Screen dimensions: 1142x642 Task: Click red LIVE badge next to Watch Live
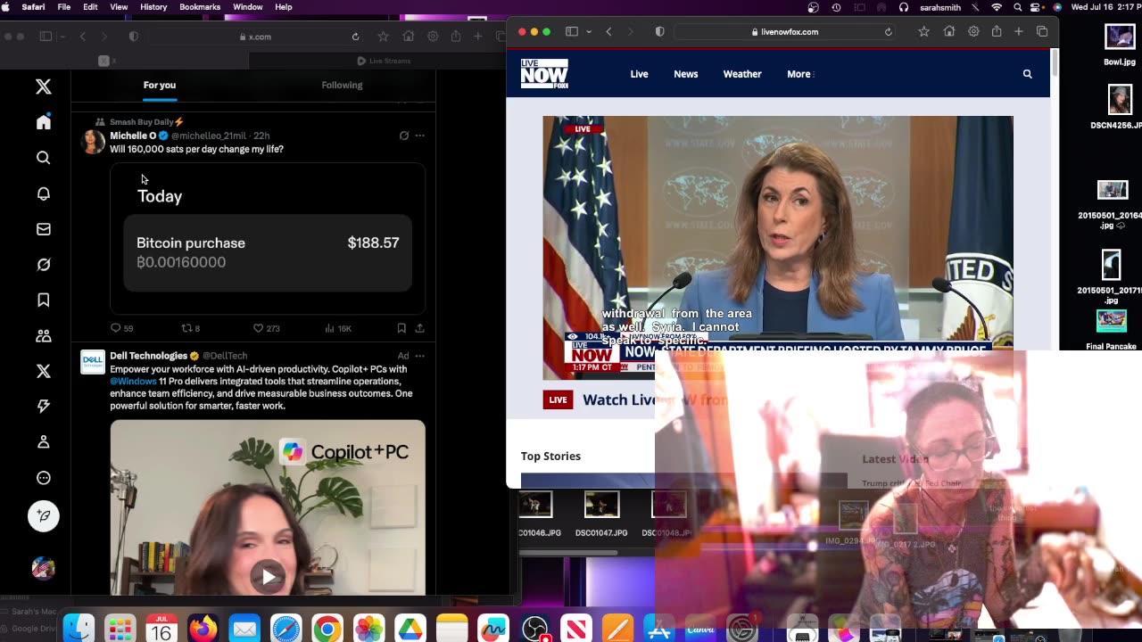pyautogui.click(x=558, y=399)
